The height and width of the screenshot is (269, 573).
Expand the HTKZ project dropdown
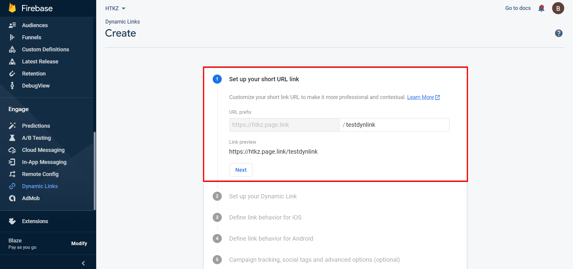(115, 8)
